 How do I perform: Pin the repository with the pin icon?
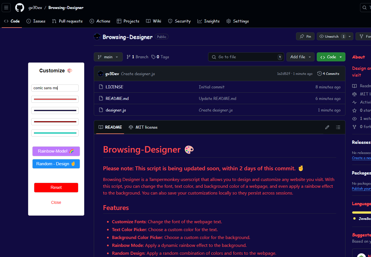click(305, 36)
